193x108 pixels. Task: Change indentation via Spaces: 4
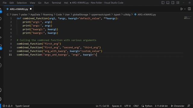point(117,106)
